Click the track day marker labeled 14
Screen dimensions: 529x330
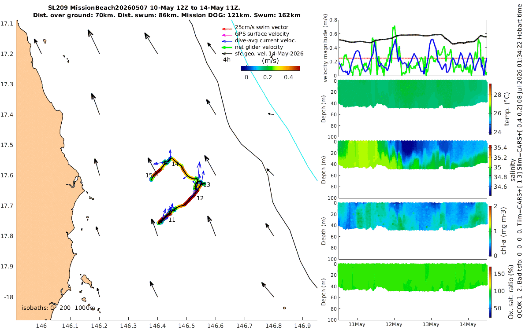tap(175, 164)
